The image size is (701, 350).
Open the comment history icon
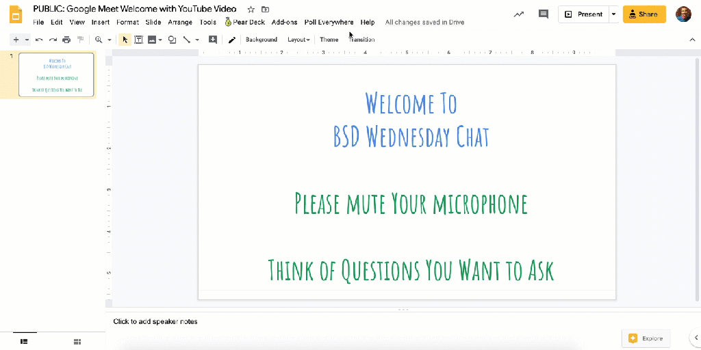(x=544, y=14)
